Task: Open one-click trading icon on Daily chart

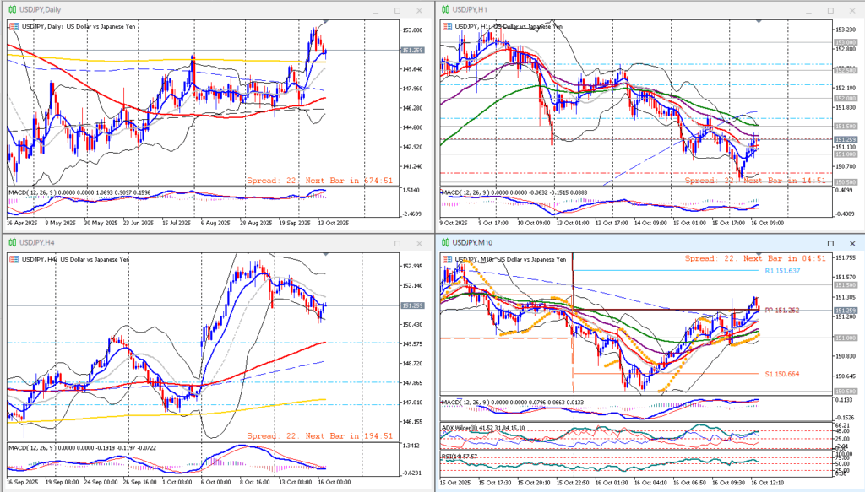Action: (x=13, y=27)
